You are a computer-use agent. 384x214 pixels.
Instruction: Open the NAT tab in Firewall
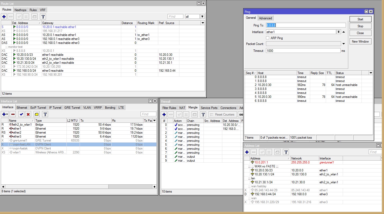pos(182,108)
